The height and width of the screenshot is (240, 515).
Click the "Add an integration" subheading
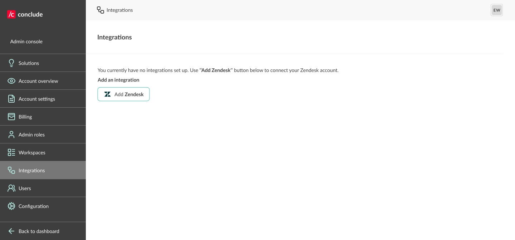pos(118,80)
